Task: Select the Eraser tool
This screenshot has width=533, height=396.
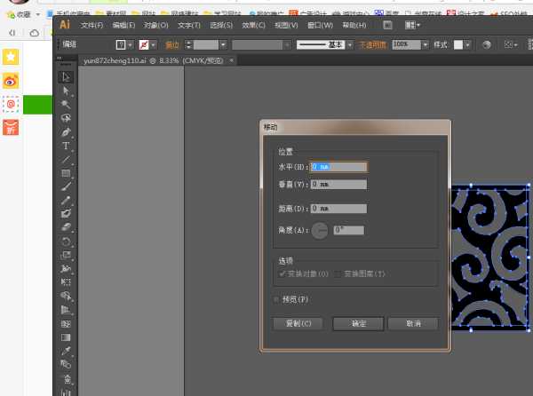Action: click(66, 227)
